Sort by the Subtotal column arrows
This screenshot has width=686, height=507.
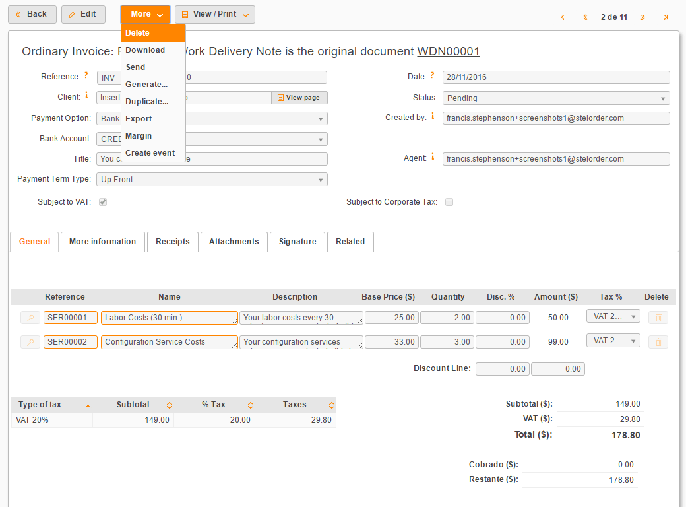170,405
